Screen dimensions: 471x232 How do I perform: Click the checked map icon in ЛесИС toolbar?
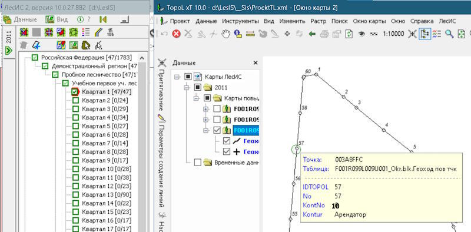[x=61, y=32]
